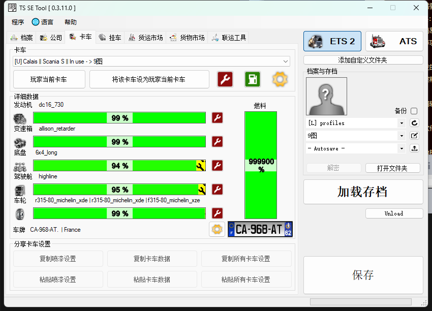This screenshot has width=432, height=311.
Task: Click the cabin truck icon
Action: [20, 191]
